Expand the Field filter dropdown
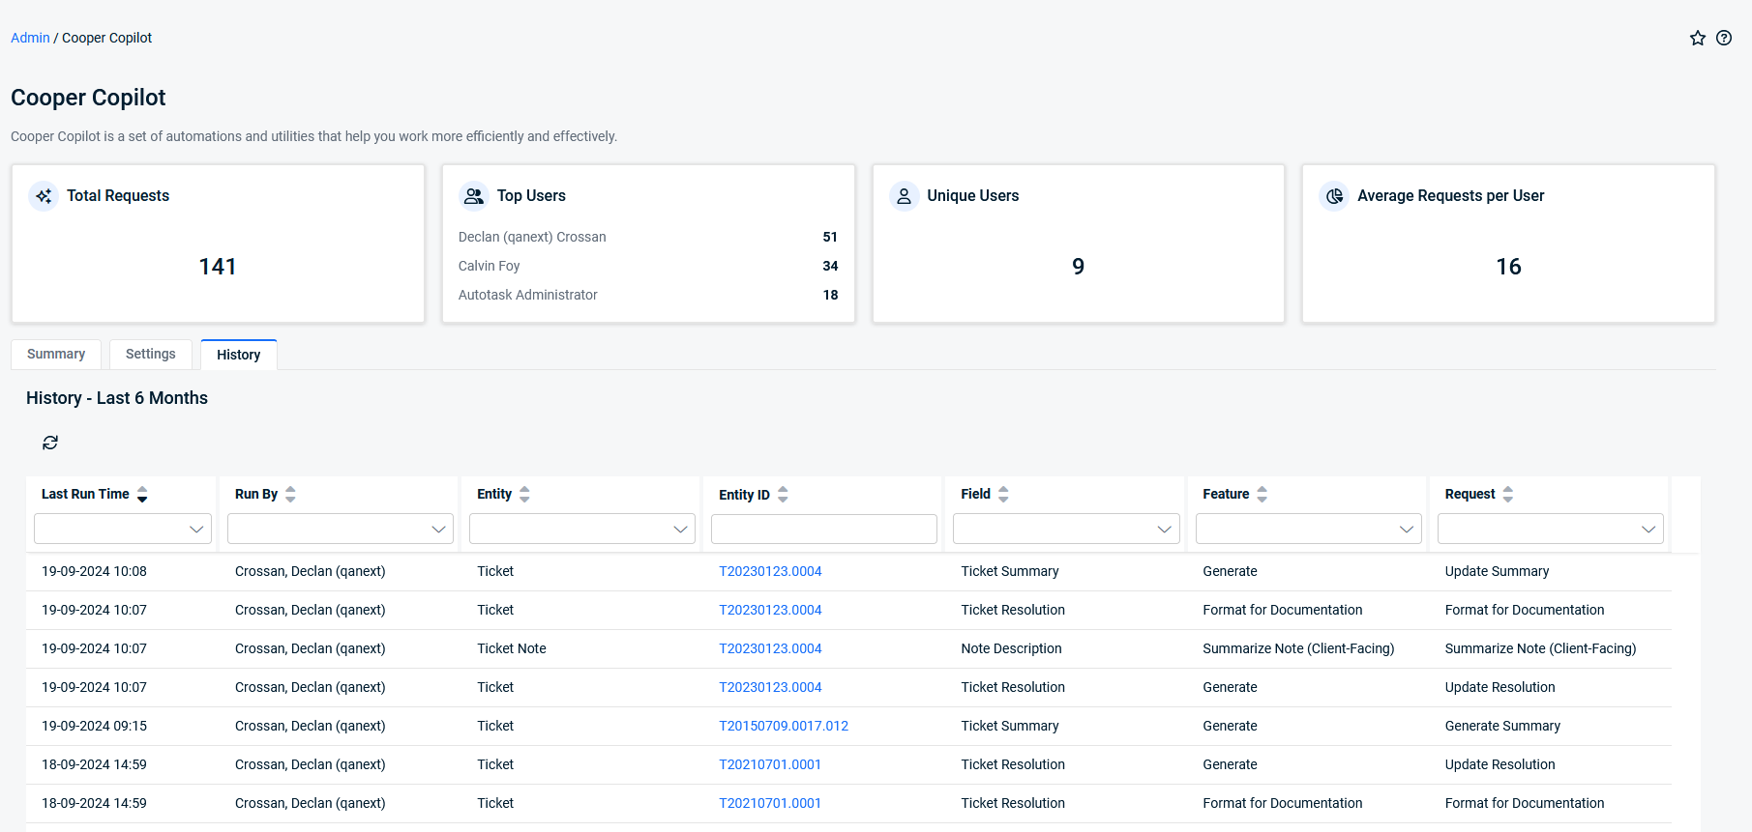1752x832 pixels. coord(1066,529)
